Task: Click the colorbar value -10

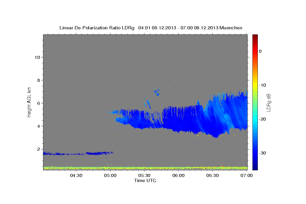Action: (262, 85)
